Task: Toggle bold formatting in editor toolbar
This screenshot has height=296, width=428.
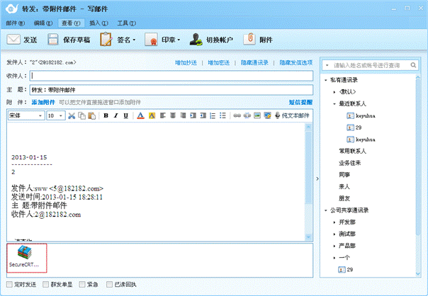Action: tap(106, 115)
